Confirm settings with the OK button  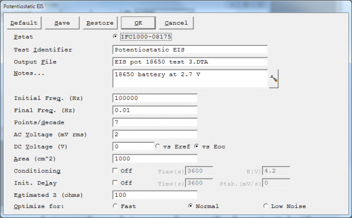138,23
